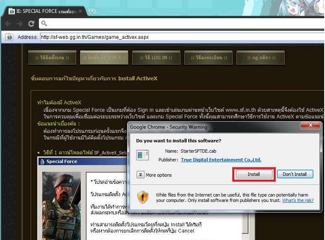
Task: Open the วิธี LOG IN menu tab
Action: [156, 58]
